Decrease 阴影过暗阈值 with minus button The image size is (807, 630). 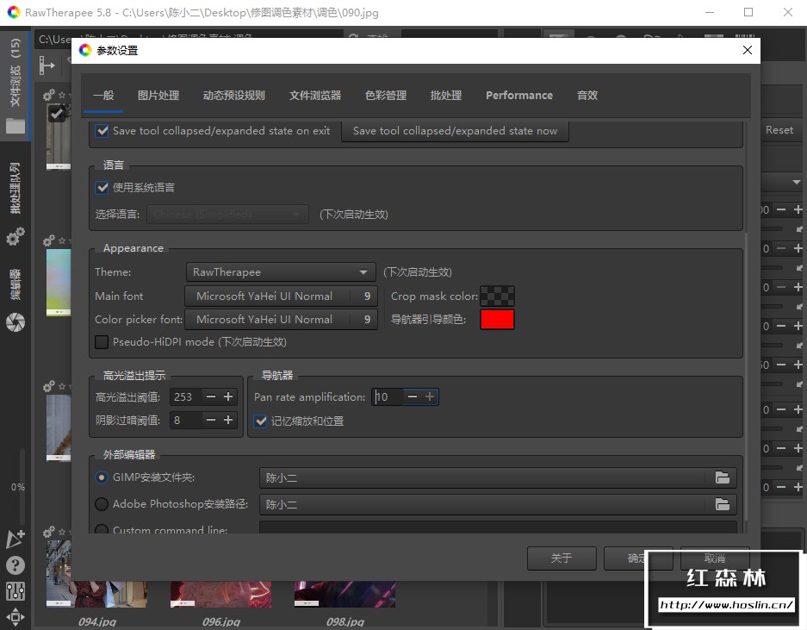(210, 420)
